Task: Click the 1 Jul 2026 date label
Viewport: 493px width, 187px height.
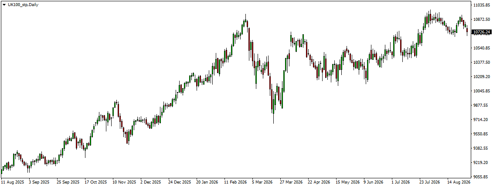Action: coord(401,182)
